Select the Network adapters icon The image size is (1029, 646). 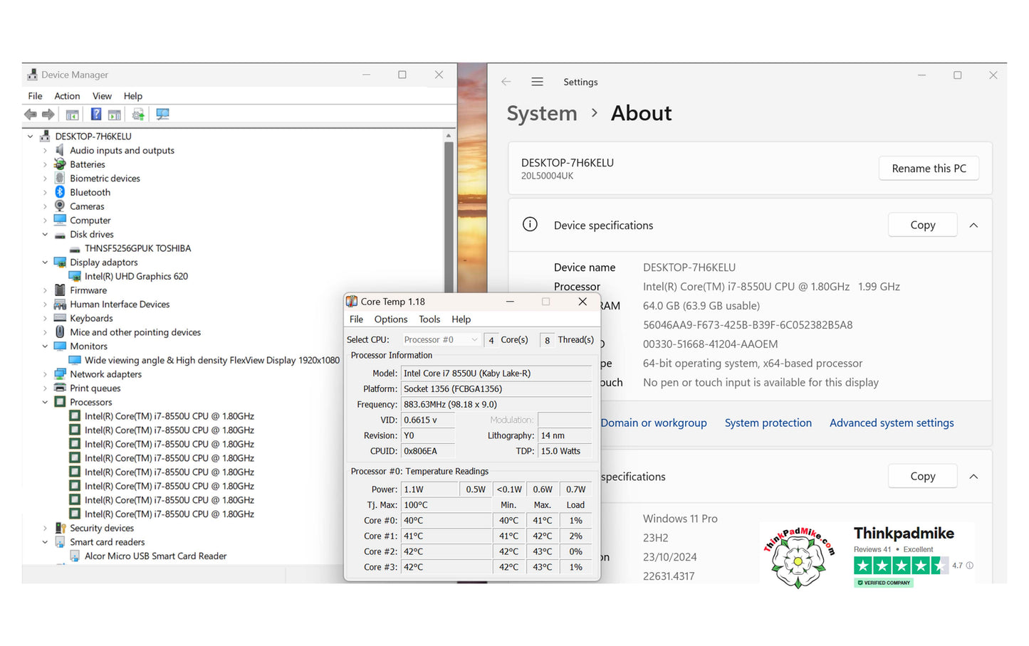tap(60, 374)
